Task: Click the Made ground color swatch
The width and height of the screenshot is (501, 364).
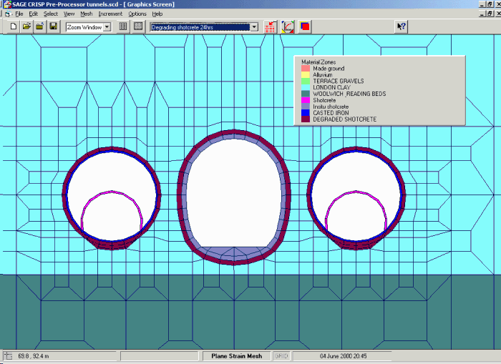Action: 306,69
